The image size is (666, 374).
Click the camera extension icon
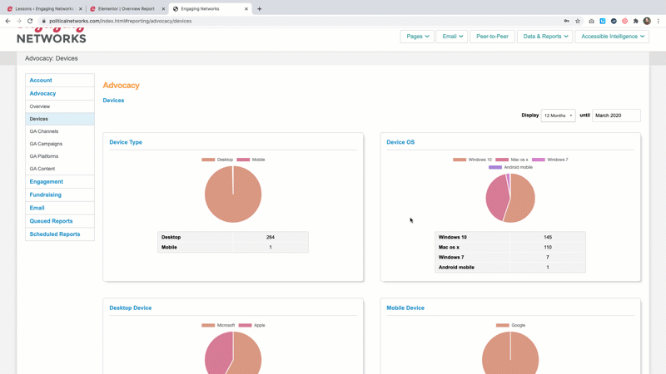tap(591, 21)
